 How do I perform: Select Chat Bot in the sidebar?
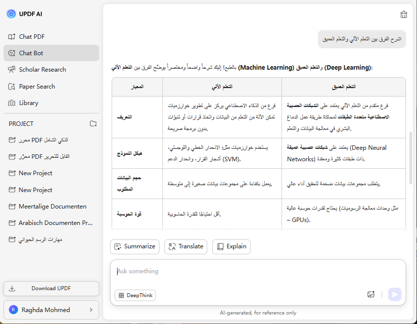[31, 53]
